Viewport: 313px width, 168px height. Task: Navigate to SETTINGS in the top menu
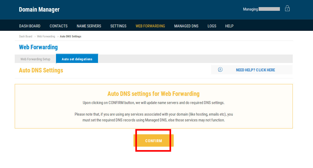(118, 26)
